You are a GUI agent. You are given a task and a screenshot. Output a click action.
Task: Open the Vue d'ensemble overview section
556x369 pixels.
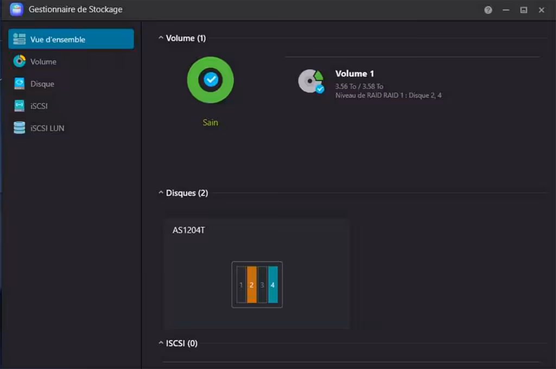pos(71,39)
